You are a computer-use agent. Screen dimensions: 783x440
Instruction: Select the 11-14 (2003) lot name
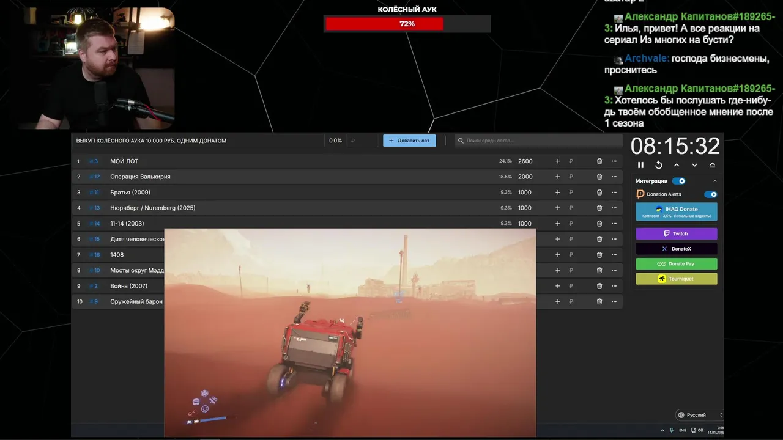127,224
